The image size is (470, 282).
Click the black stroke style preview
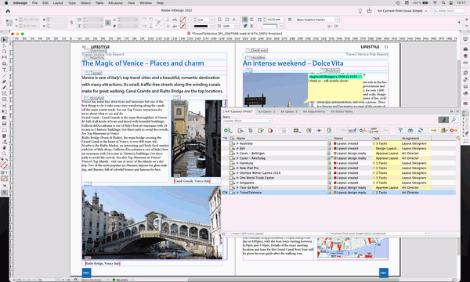(201, 26)
